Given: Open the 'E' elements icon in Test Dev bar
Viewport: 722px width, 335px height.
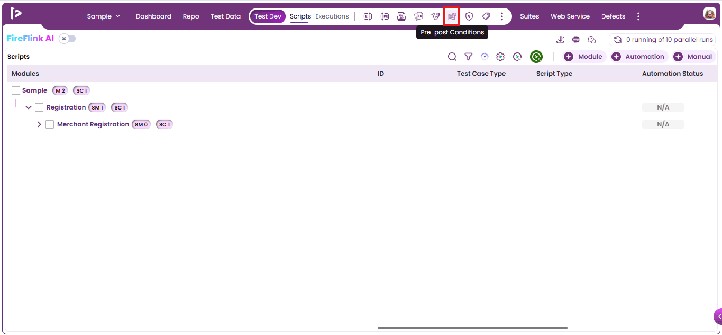Looking at the screenshot, I should 368,16.
